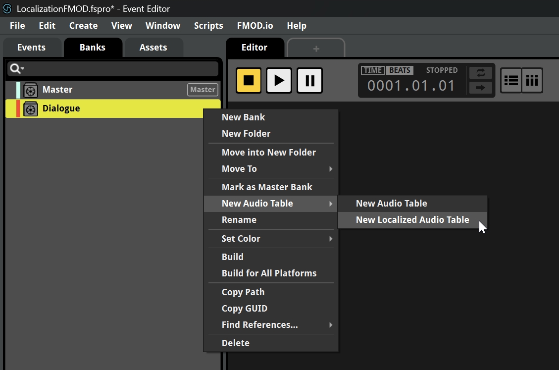Click the Master bank icon
559x370 pixels.
31,90
